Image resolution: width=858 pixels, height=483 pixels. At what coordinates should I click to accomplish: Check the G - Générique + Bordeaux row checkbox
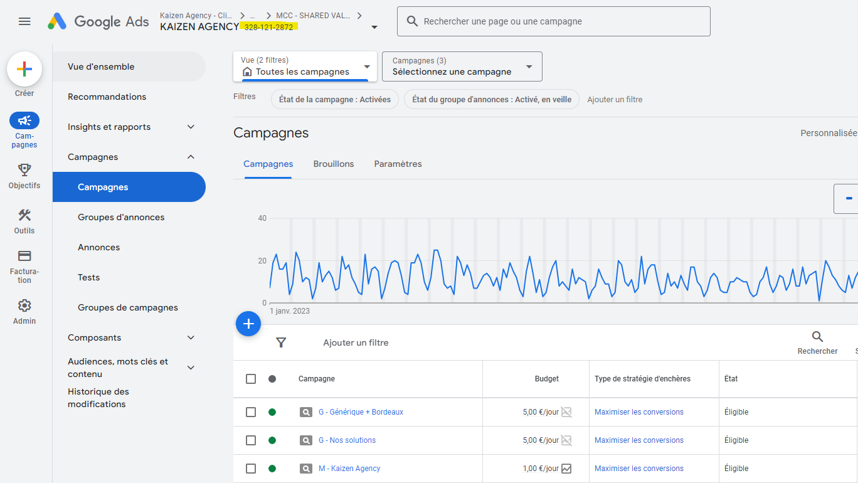pos(251,412)
